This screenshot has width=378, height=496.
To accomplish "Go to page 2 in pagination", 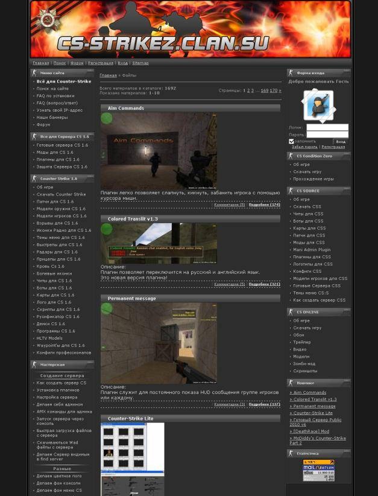I will pos(248,91).
